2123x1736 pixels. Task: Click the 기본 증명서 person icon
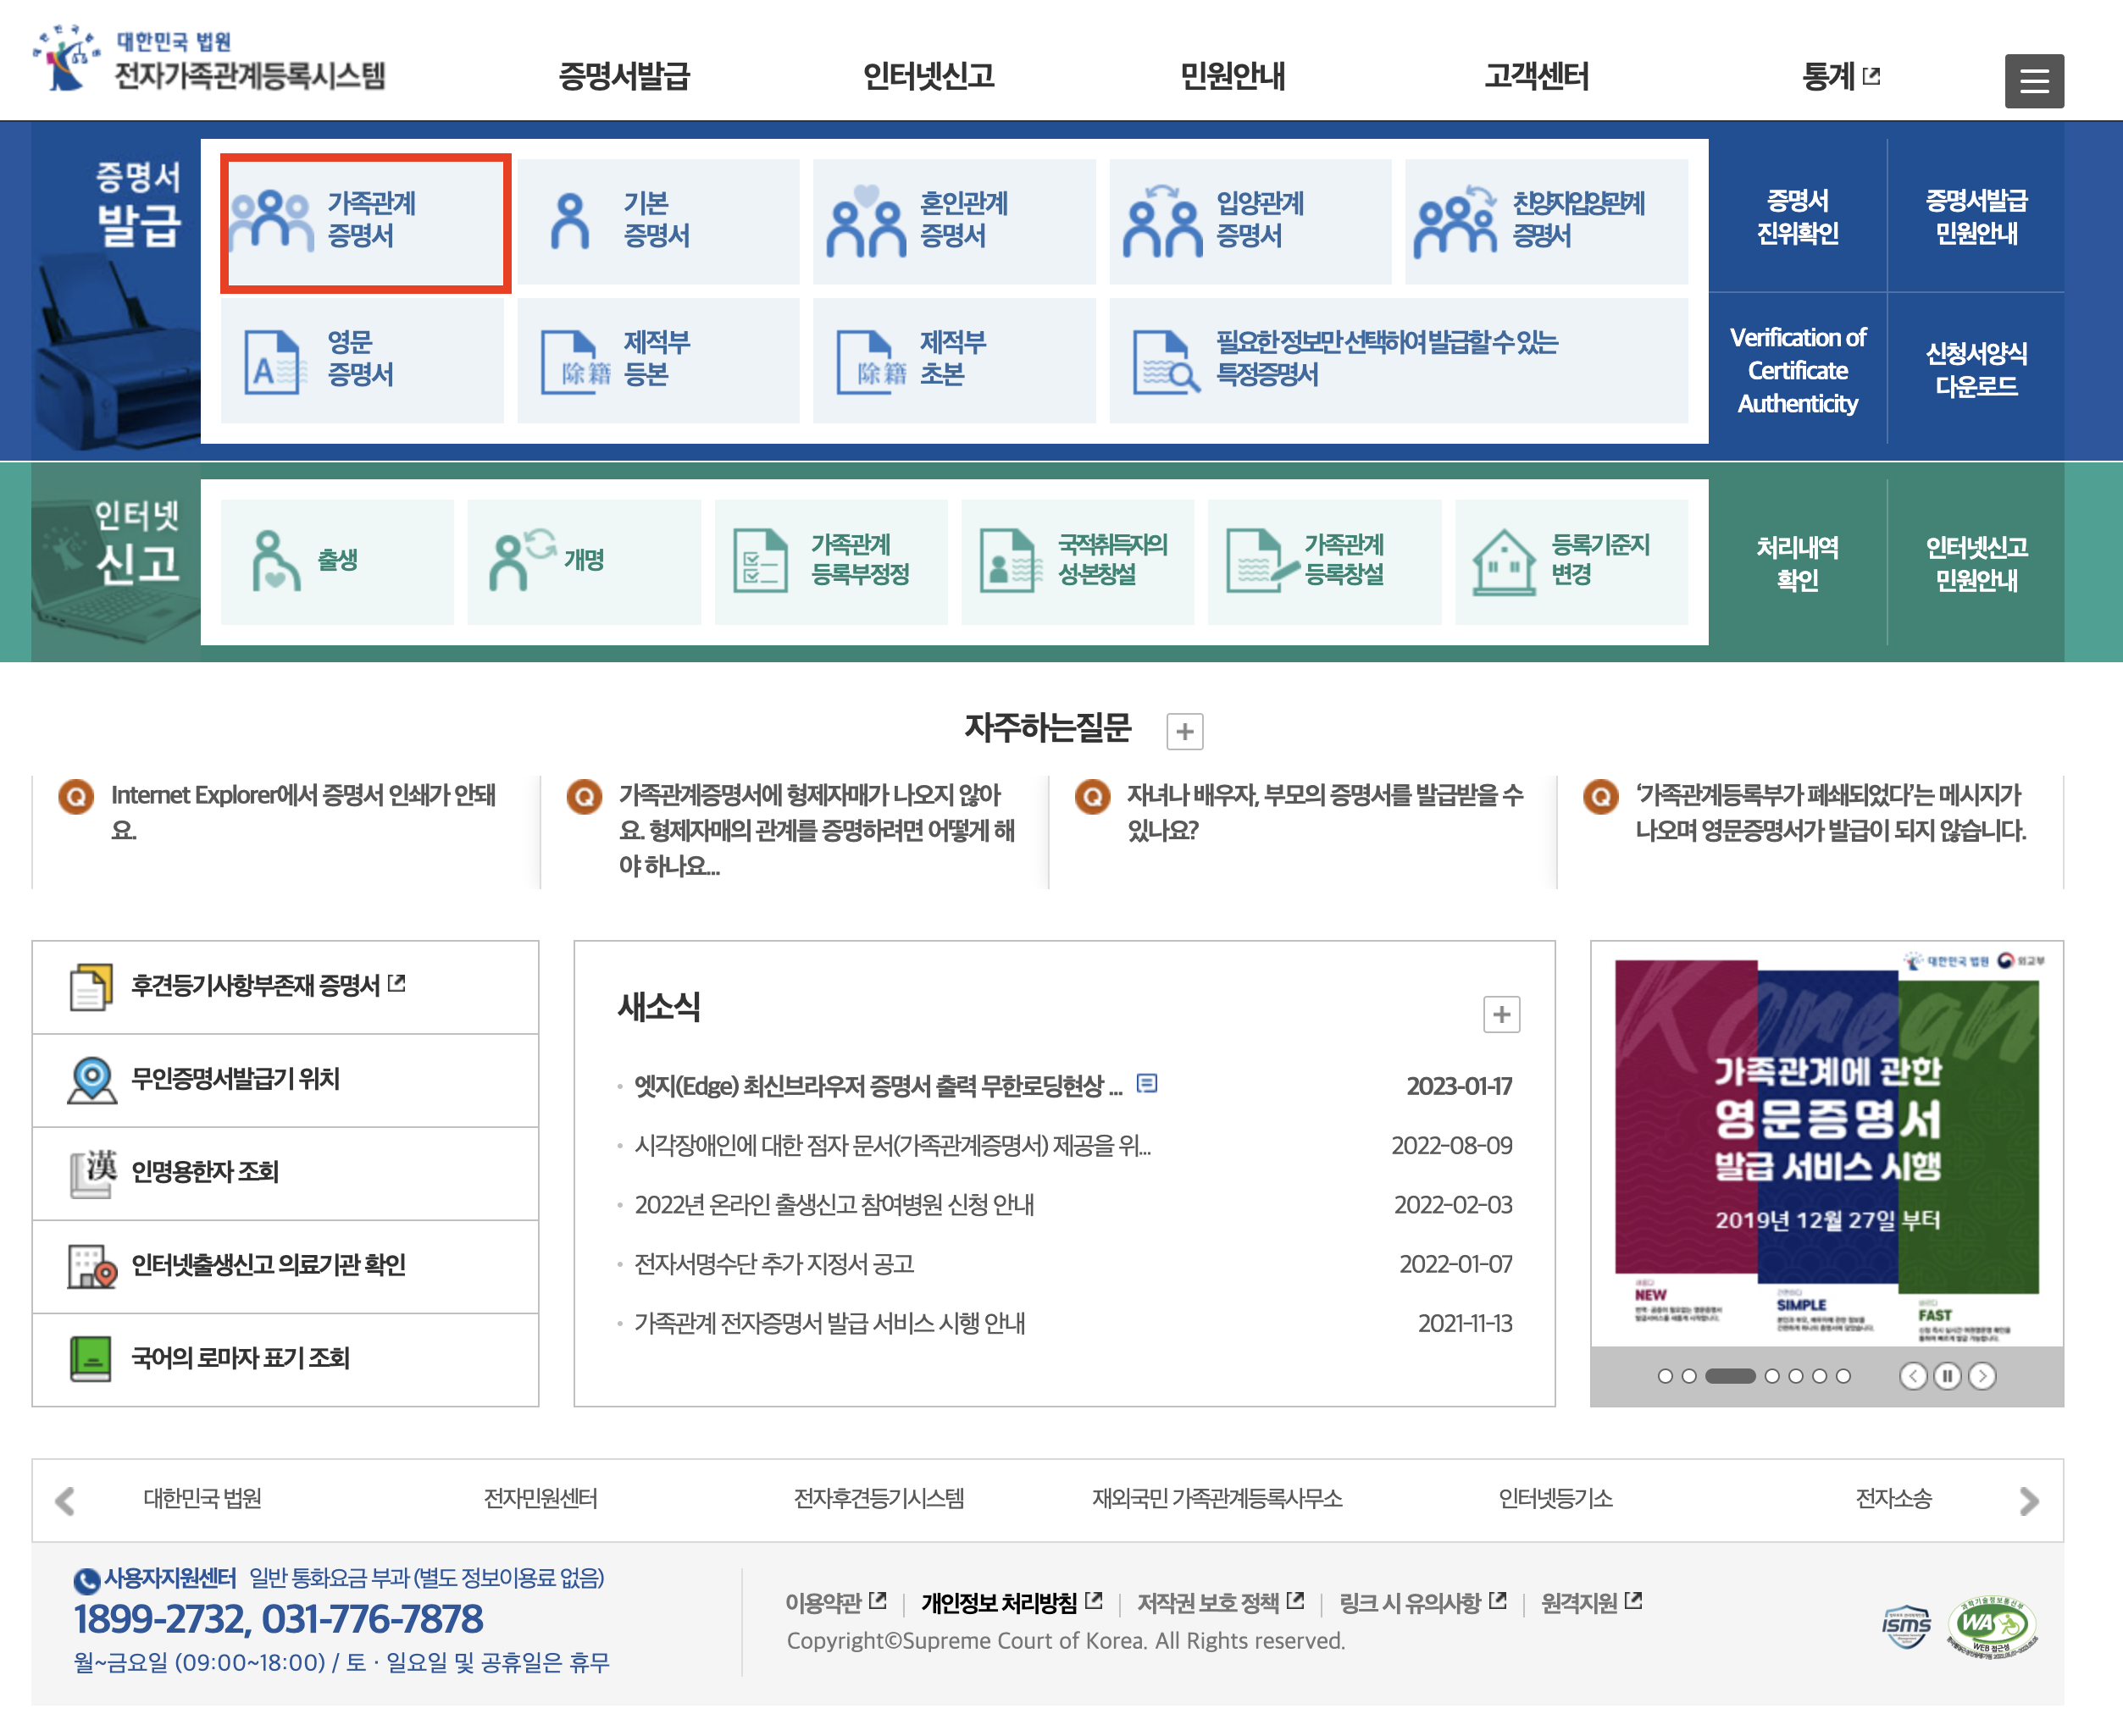569,220
